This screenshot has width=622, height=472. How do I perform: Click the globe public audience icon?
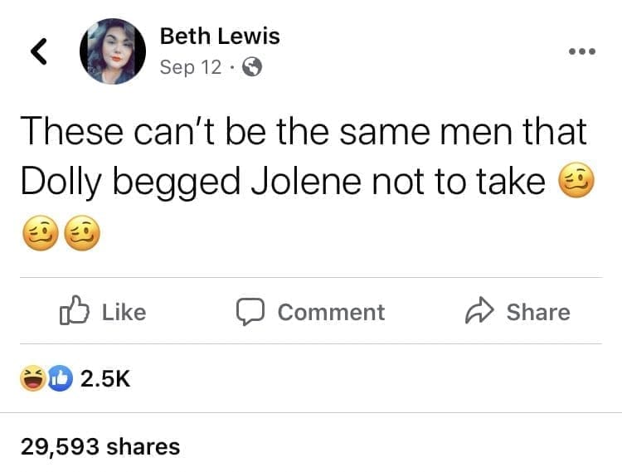tap(250, 68)
